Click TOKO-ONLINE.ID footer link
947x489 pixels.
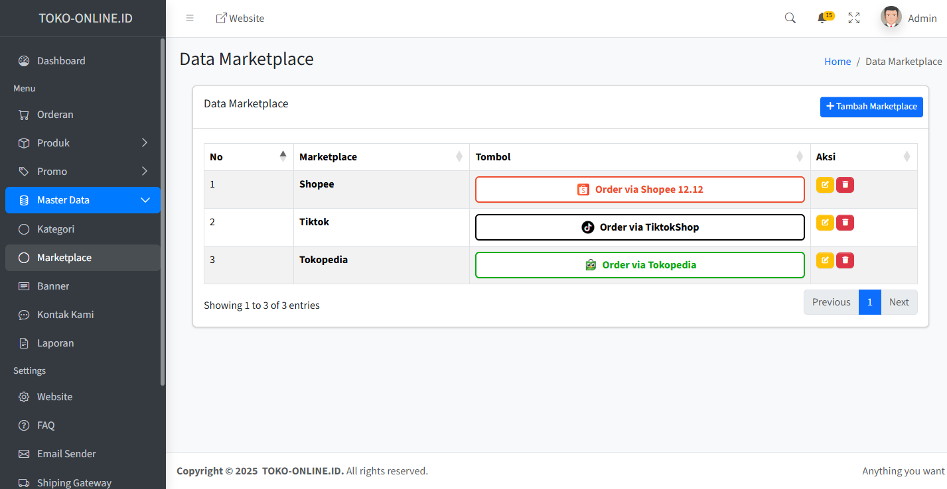tap(303, 471)
